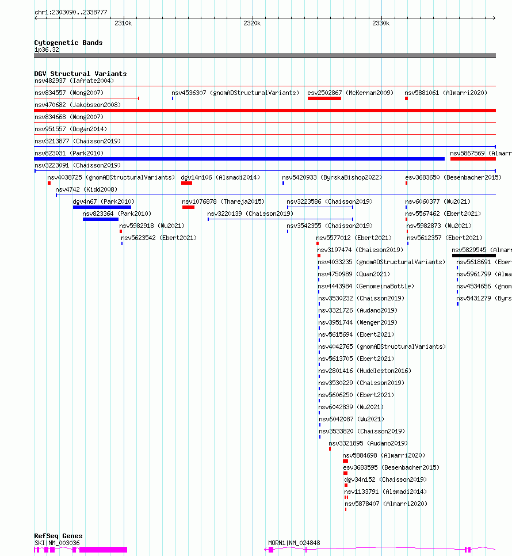
Task: Open nsv5982873 (Wu2021) label
Action: tap(439, 226)
